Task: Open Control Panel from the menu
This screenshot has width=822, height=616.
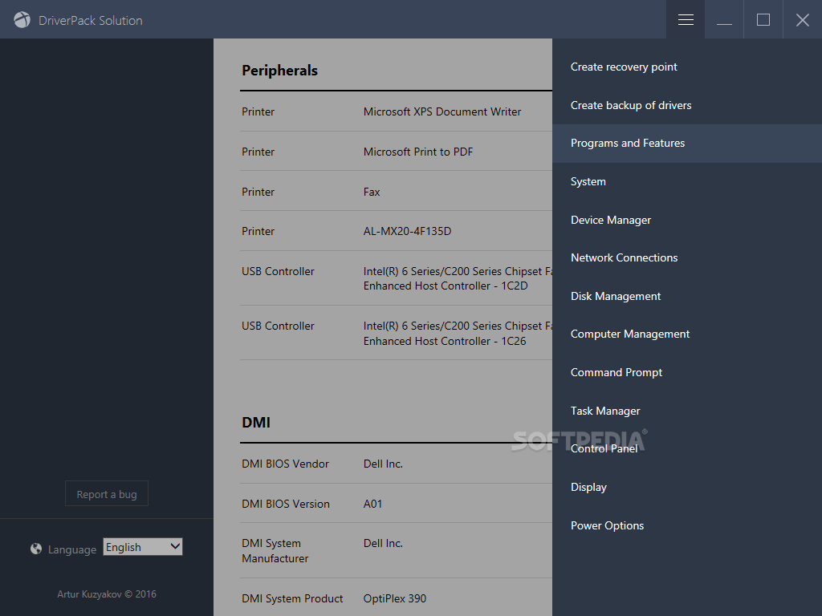Action: click(x=687, y=448)
